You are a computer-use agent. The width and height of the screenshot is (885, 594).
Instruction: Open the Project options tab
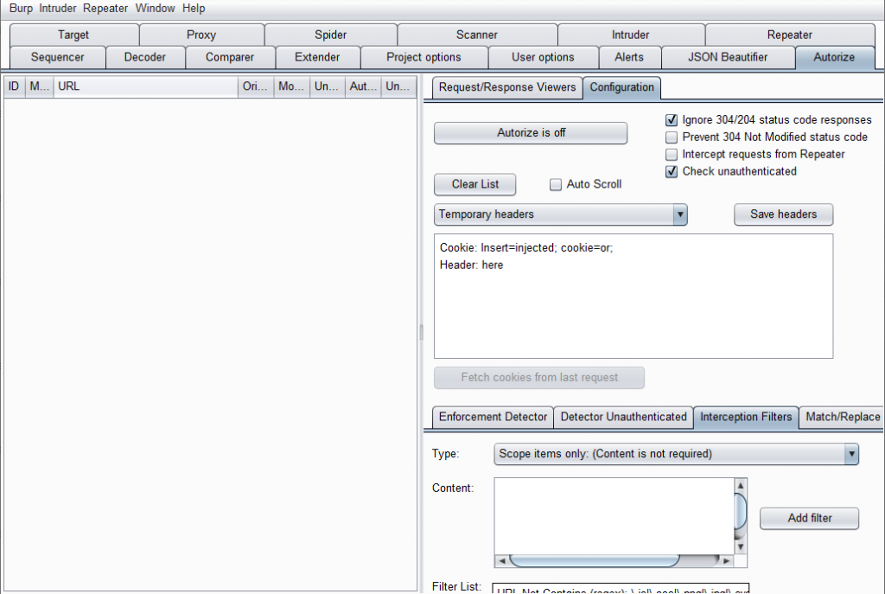(x=423, y=57)
